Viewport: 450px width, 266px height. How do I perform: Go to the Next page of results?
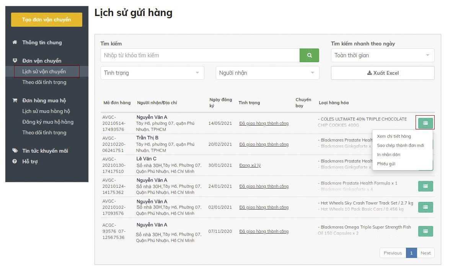click(426, 253)
